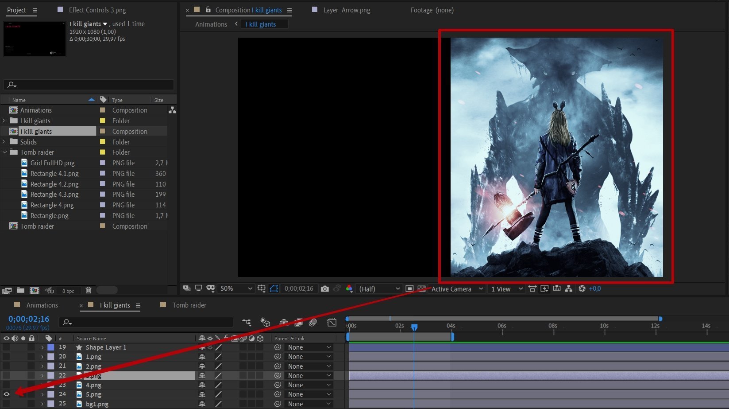
Task: Toggle visibility eye of 5.png layer
Action: click(6, 394)
